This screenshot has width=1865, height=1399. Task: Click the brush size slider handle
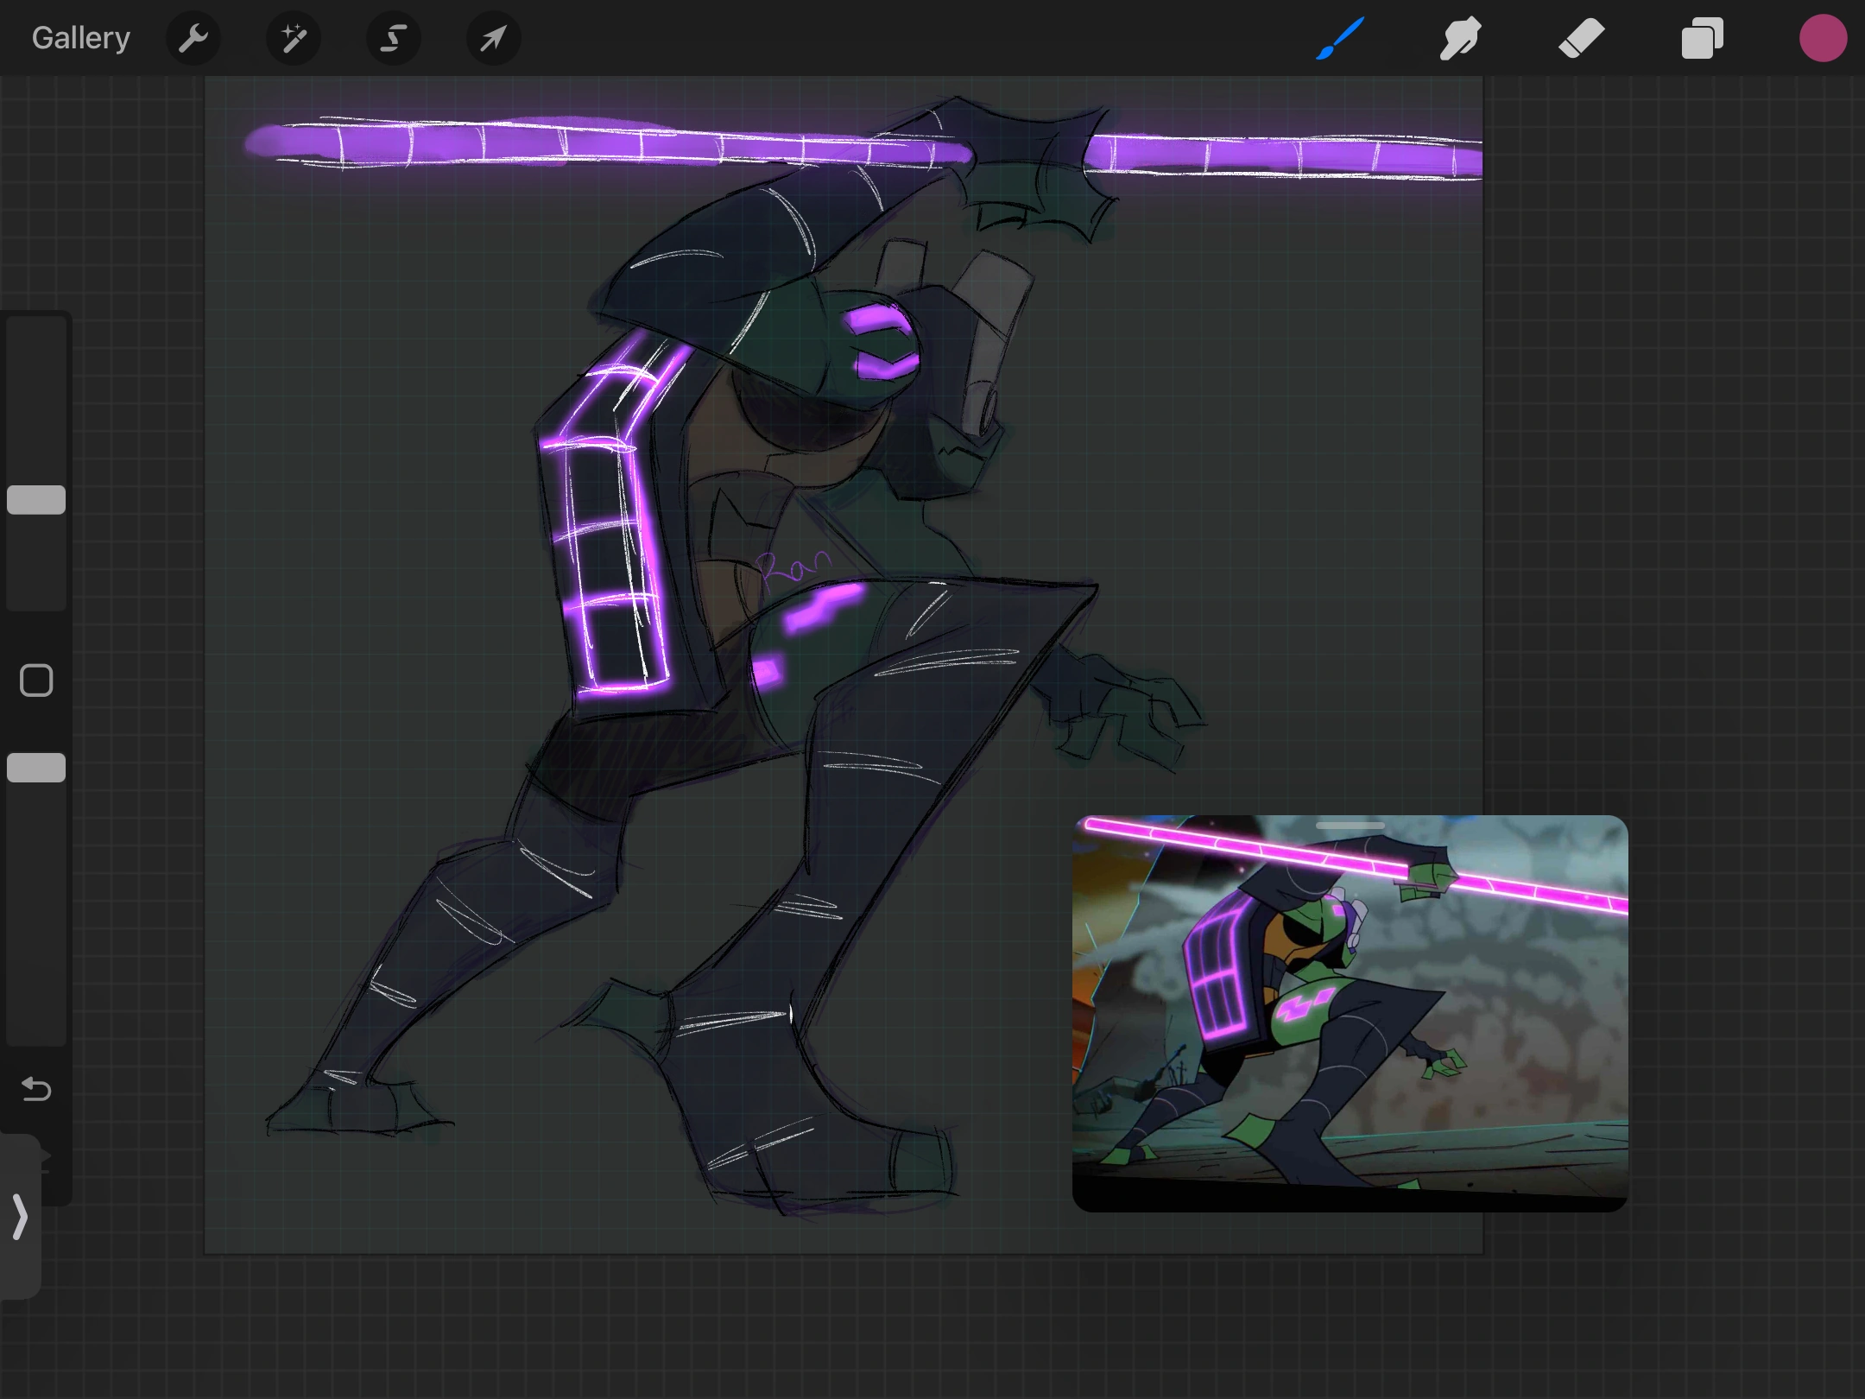(36, 500)
